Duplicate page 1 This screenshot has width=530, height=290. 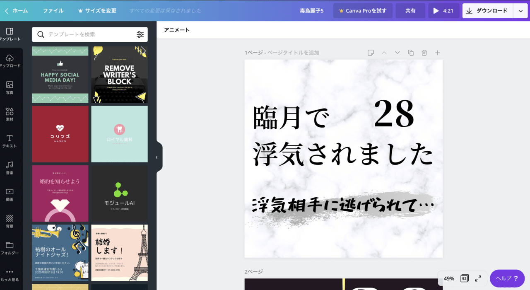411,53
